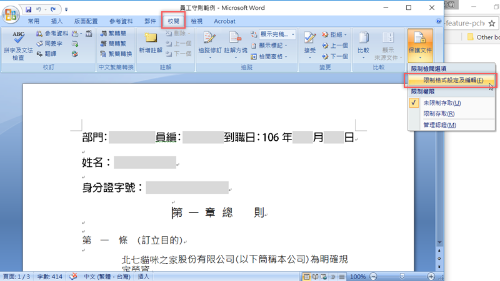500x281 pixels.
Task: Switch to 版面配置 tab
Action: coord(86,21)
